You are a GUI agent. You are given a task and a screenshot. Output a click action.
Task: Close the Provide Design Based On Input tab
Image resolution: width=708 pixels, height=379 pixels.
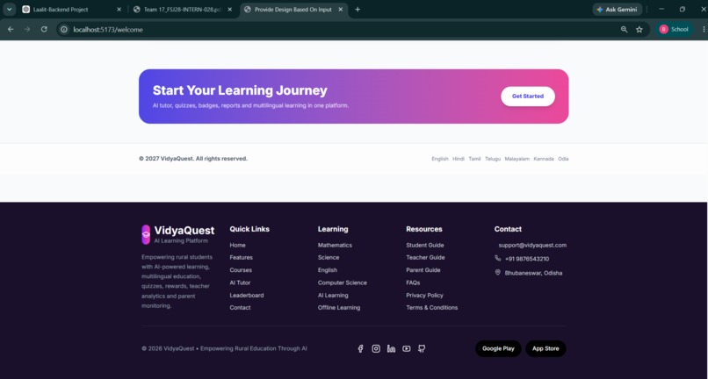[x=341, y=10]
